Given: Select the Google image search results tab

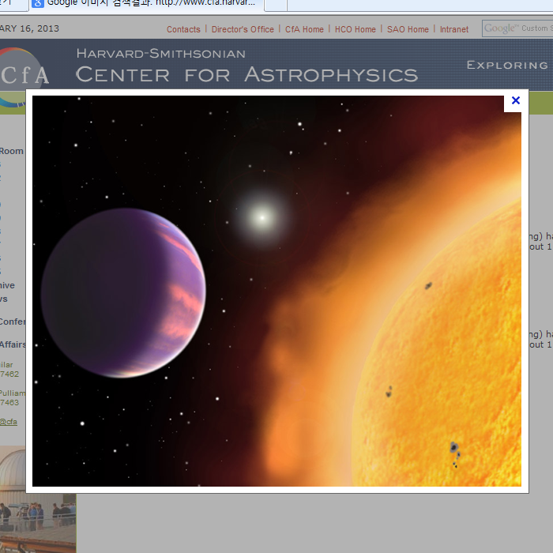Looking at the screenshot, I should (x=146, y=4).
